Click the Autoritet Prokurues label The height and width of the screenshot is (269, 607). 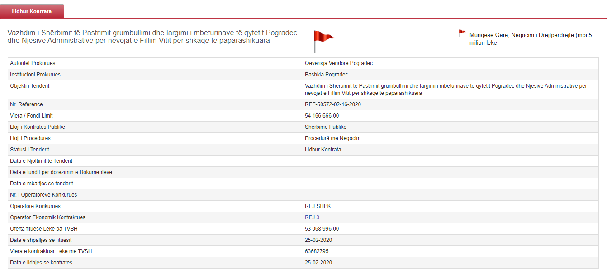[33, 63]
